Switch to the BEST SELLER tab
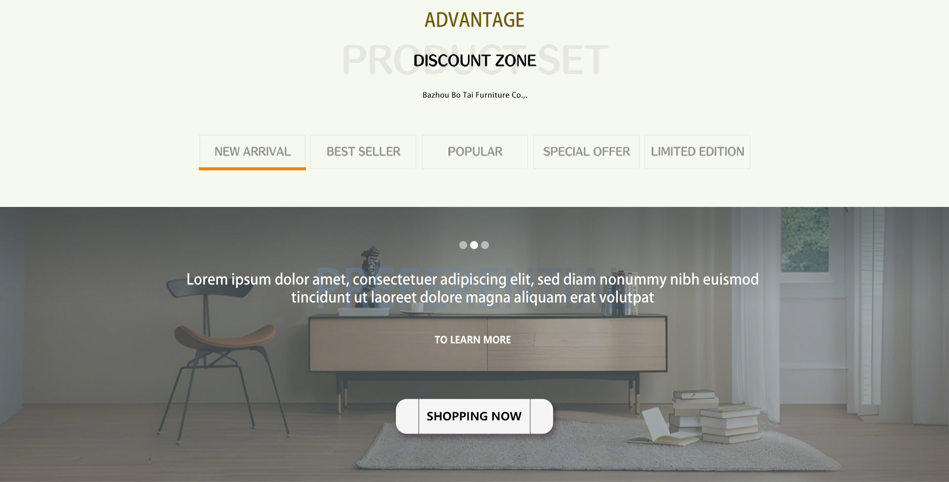 point(363,152)
